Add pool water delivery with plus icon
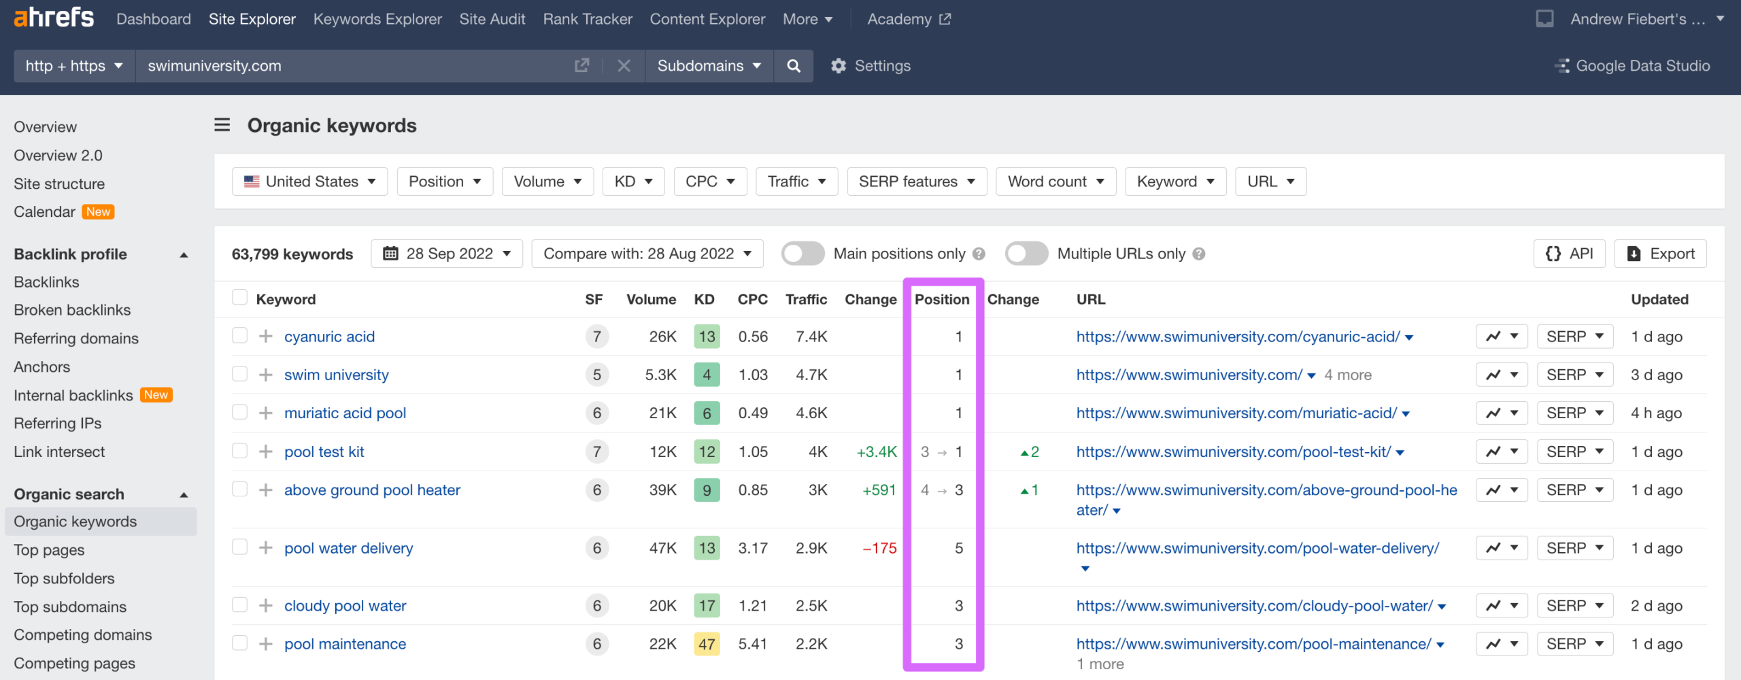This screenshot has height=680, width=1741. tap(266, 548)
